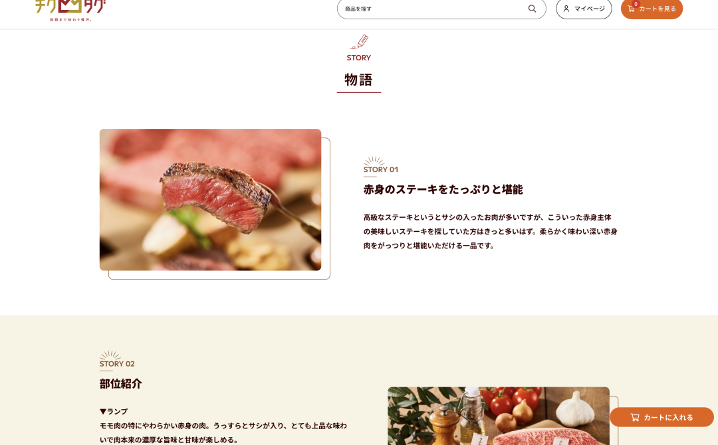Screen dimensions: 718x445
Task: Click the steak on fork photo
Action: pyautogui.click(x=210, y=200)
